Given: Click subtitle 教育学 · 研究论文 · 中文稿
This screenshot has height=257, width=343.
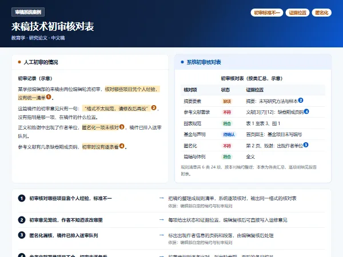Looking at the screenshot, I should [38, 38].
